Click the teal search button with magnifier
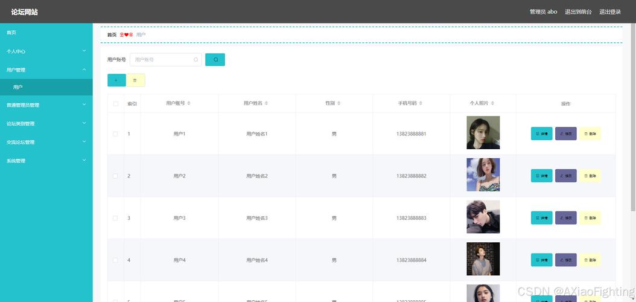Image resolution: width=636 pixels, height=302 pixels. [215, 60]
